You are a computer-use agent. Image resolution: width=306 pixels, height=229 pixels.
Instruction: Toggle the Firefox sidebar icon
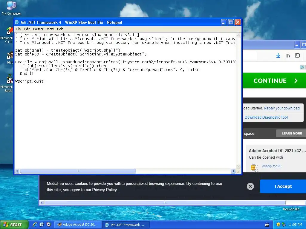[297, 56]
